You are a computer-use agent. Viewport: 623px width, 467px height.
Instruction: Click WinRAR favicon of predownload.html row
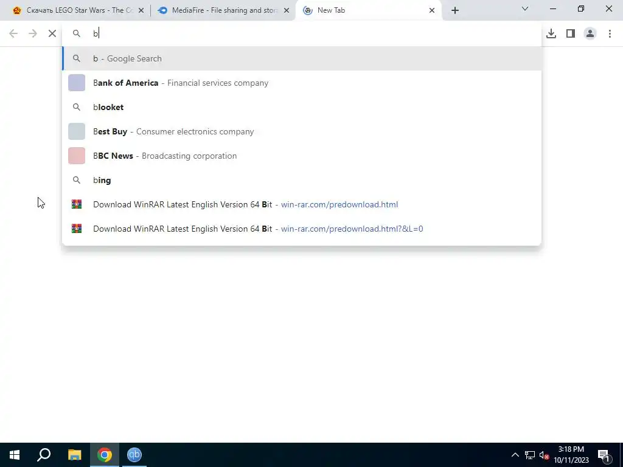(x=77, y=204)
